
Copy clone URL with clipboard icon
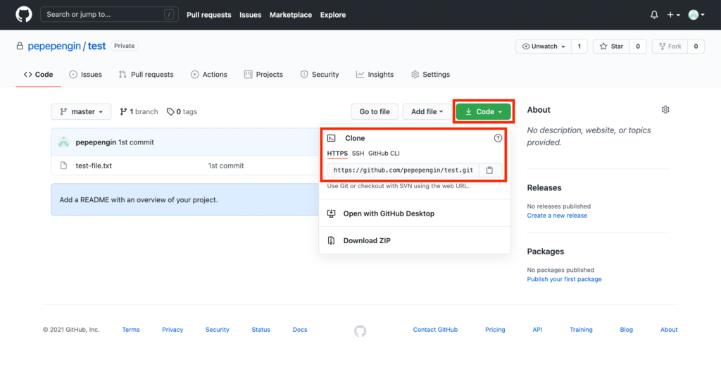490,170
